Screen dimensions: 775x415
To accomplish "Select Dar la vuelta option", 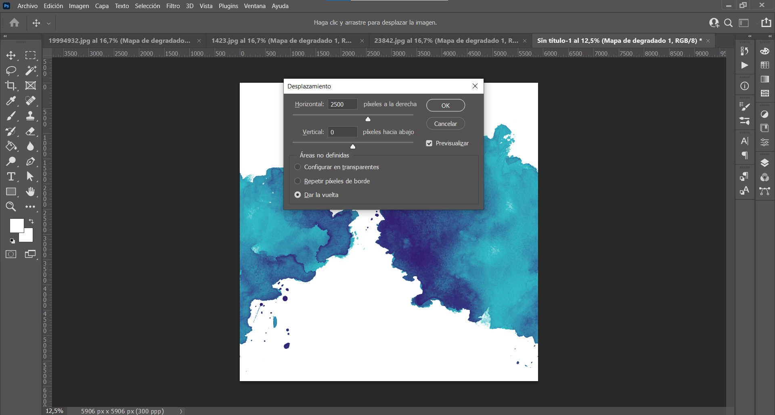I will tap(297, 195).
